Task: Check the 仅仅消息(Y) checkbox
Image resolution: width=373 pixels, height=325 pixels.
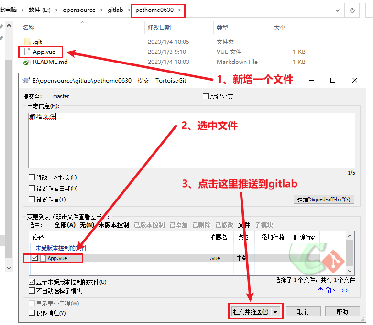Action: (32, 313)
